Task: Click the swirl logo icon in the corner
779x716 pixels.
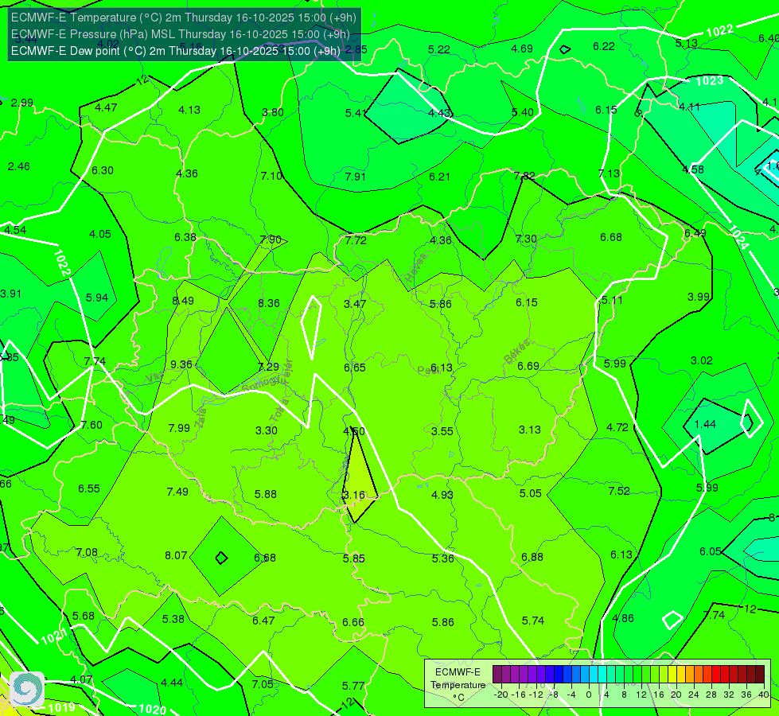Action: pos(27,689)
